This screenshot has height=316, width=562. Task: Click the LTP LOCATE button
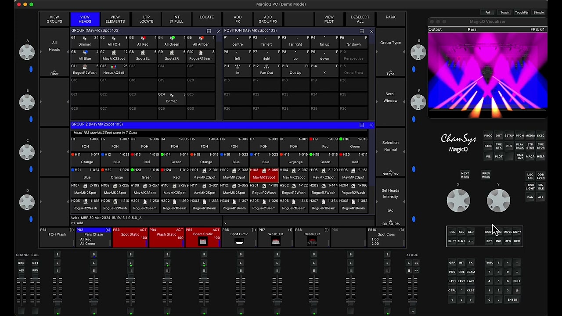(x=146, y=19)
